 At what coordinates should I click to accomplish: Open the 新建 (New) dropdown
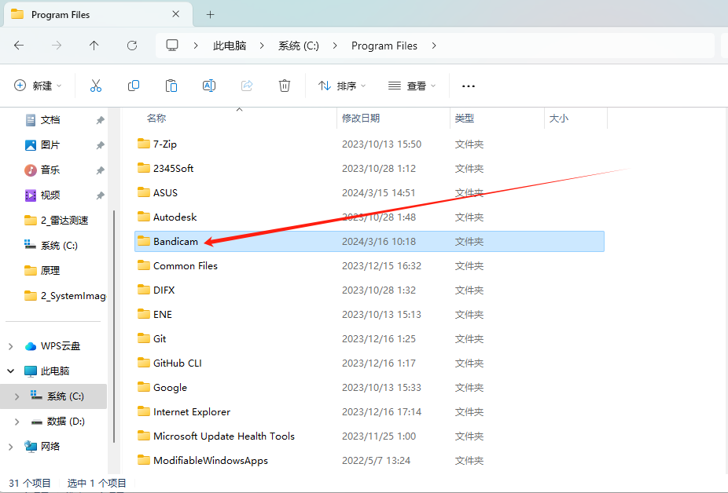coord(38,86)
